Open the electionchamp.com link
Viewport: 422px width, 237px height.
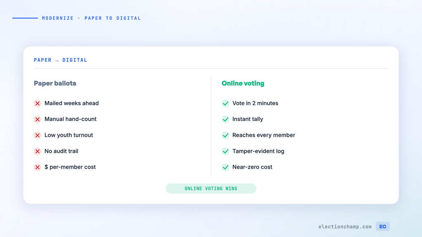tap(345, 227)
